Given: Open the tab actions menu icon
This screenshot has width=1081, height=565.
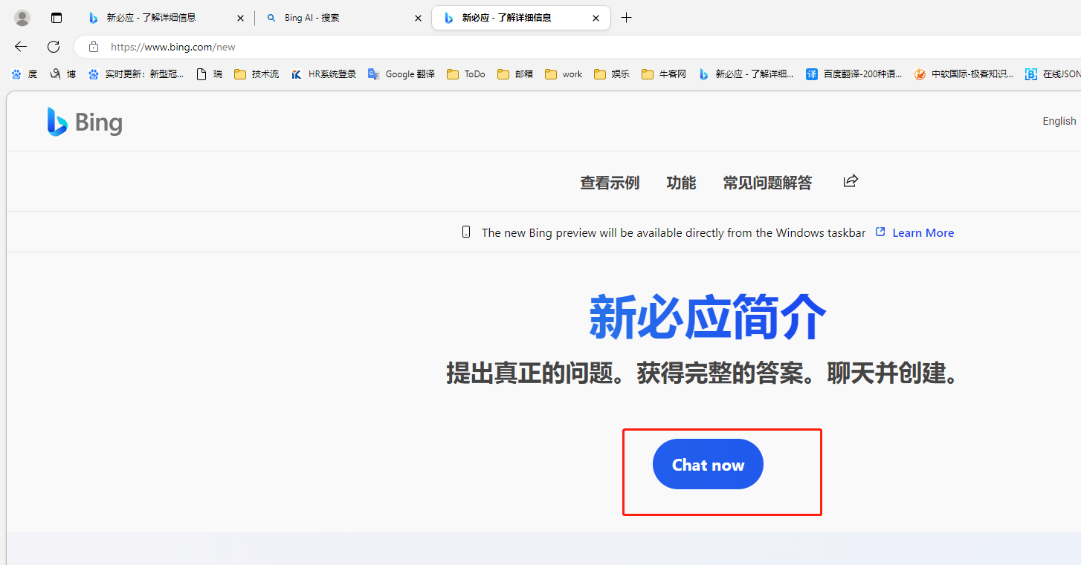Looking at the screenshot, I should (x=57, y=18).
